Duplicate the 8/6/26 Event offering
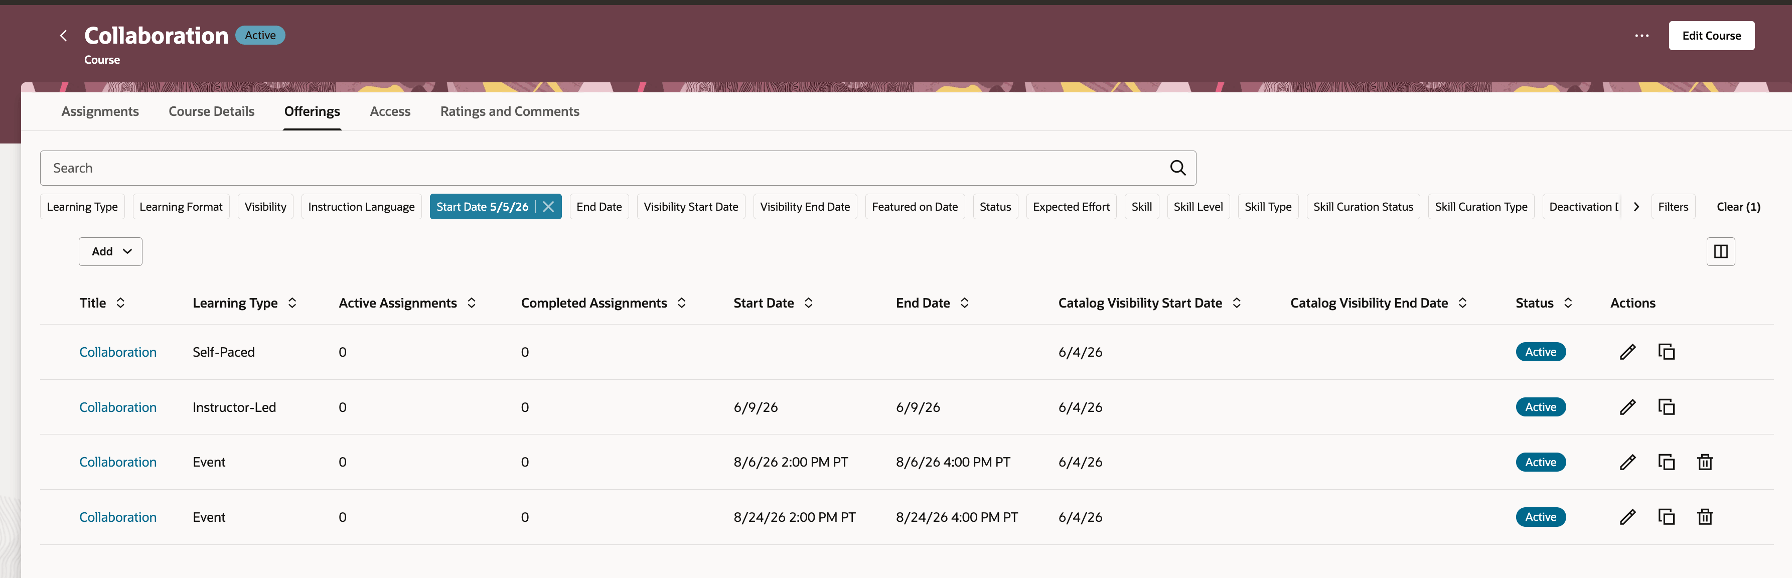The width and height of the screenshot is (1792, 578). (1666, 462)
